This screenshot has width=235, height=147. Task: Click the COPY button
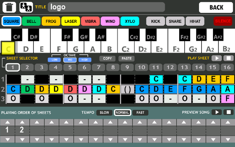click(x=107, y=58)
